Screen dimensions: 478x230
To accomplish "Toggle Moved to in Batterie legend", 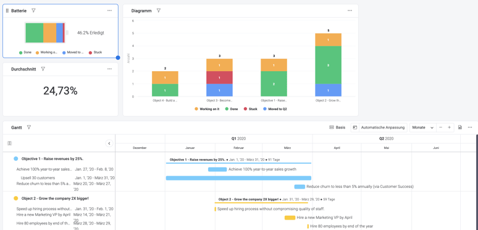I will (x=72, y=53).
